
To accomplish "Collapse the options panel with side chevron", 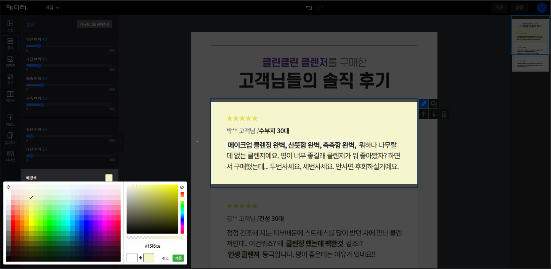I will point(121,142).
